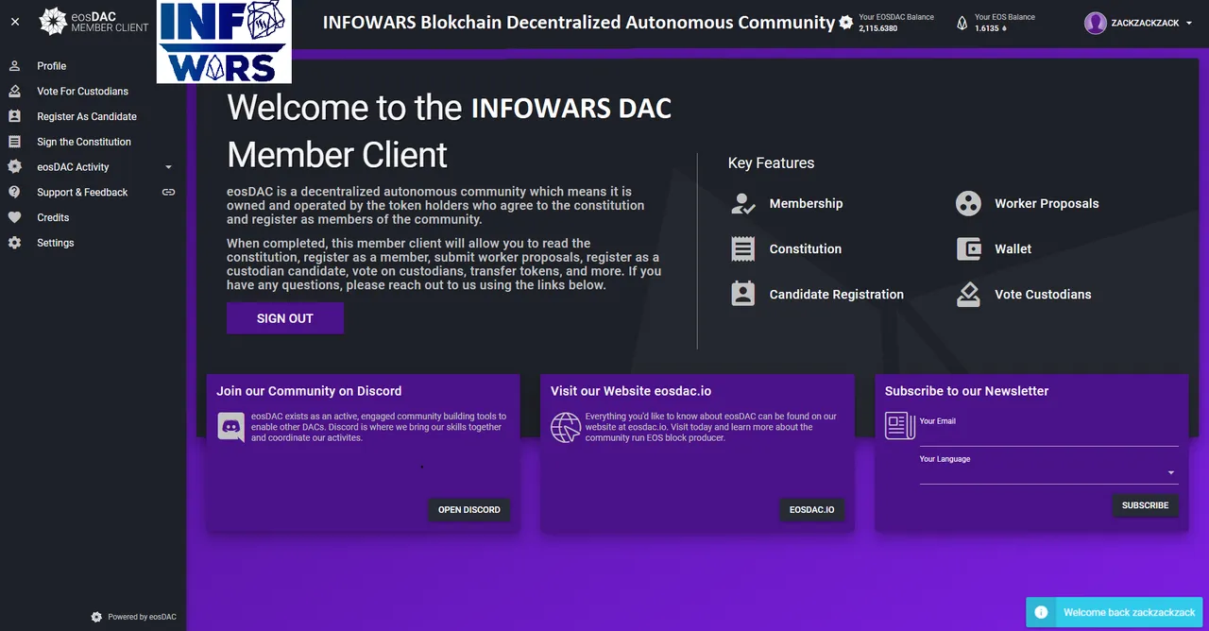
Task: Click the Discord logo icon
Action: coord(231,427)
